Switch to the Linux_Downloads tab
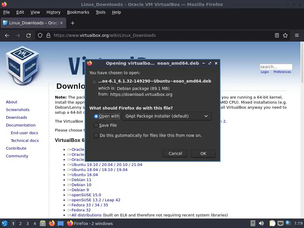The image size is (304, 228). coord(33,23)
